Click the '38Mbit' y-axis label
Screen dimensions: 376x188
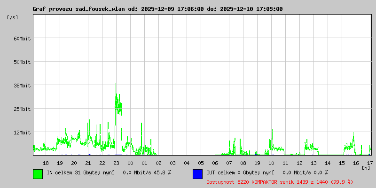pos(22,86)
